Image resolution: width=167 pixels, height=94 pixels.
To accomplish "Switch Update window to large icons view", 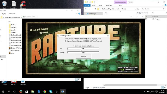I will click(x=165, y=88).
